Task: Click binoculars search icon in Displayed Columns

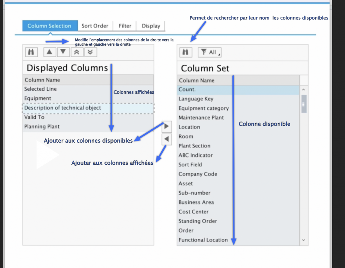Action: (x=31, y=52)
